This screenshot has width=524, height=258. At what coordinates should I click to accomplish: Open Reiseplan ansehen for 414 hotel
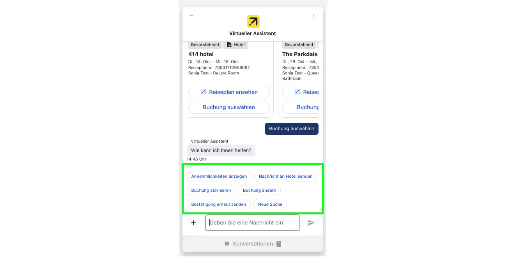click(x=229, y=92)
